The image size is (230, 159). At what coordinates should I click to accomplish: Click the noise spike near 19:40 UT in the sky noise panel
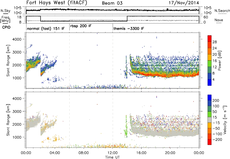pos(168,9)
